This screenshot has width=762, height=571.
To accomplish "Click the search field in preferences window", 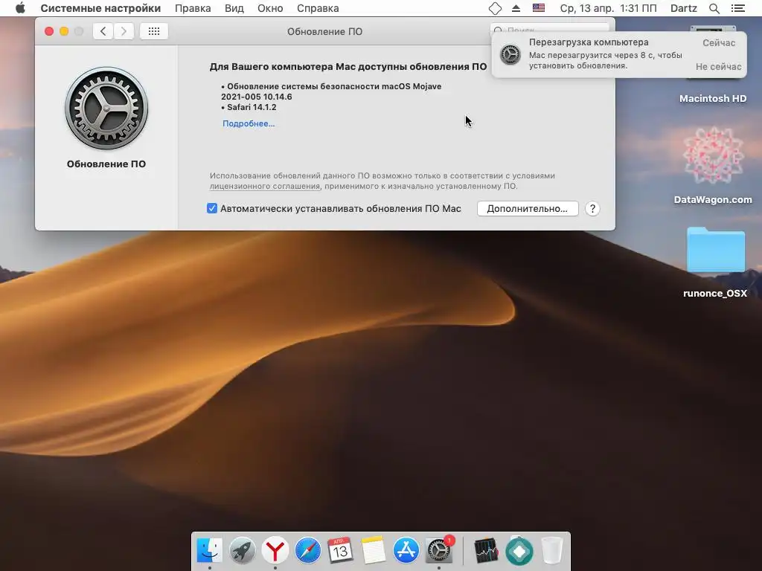I will tap(550, 28).
